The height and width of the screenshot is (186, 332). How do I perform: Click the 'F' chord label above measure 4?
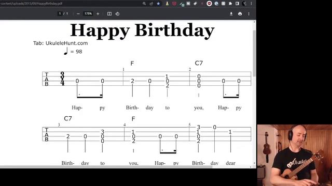coord(133,119)
